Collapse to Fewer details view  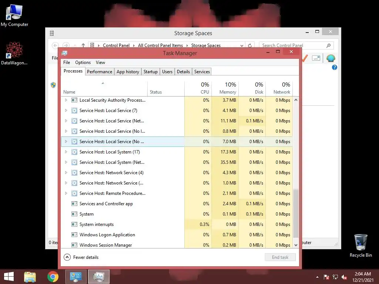[81, 257]
